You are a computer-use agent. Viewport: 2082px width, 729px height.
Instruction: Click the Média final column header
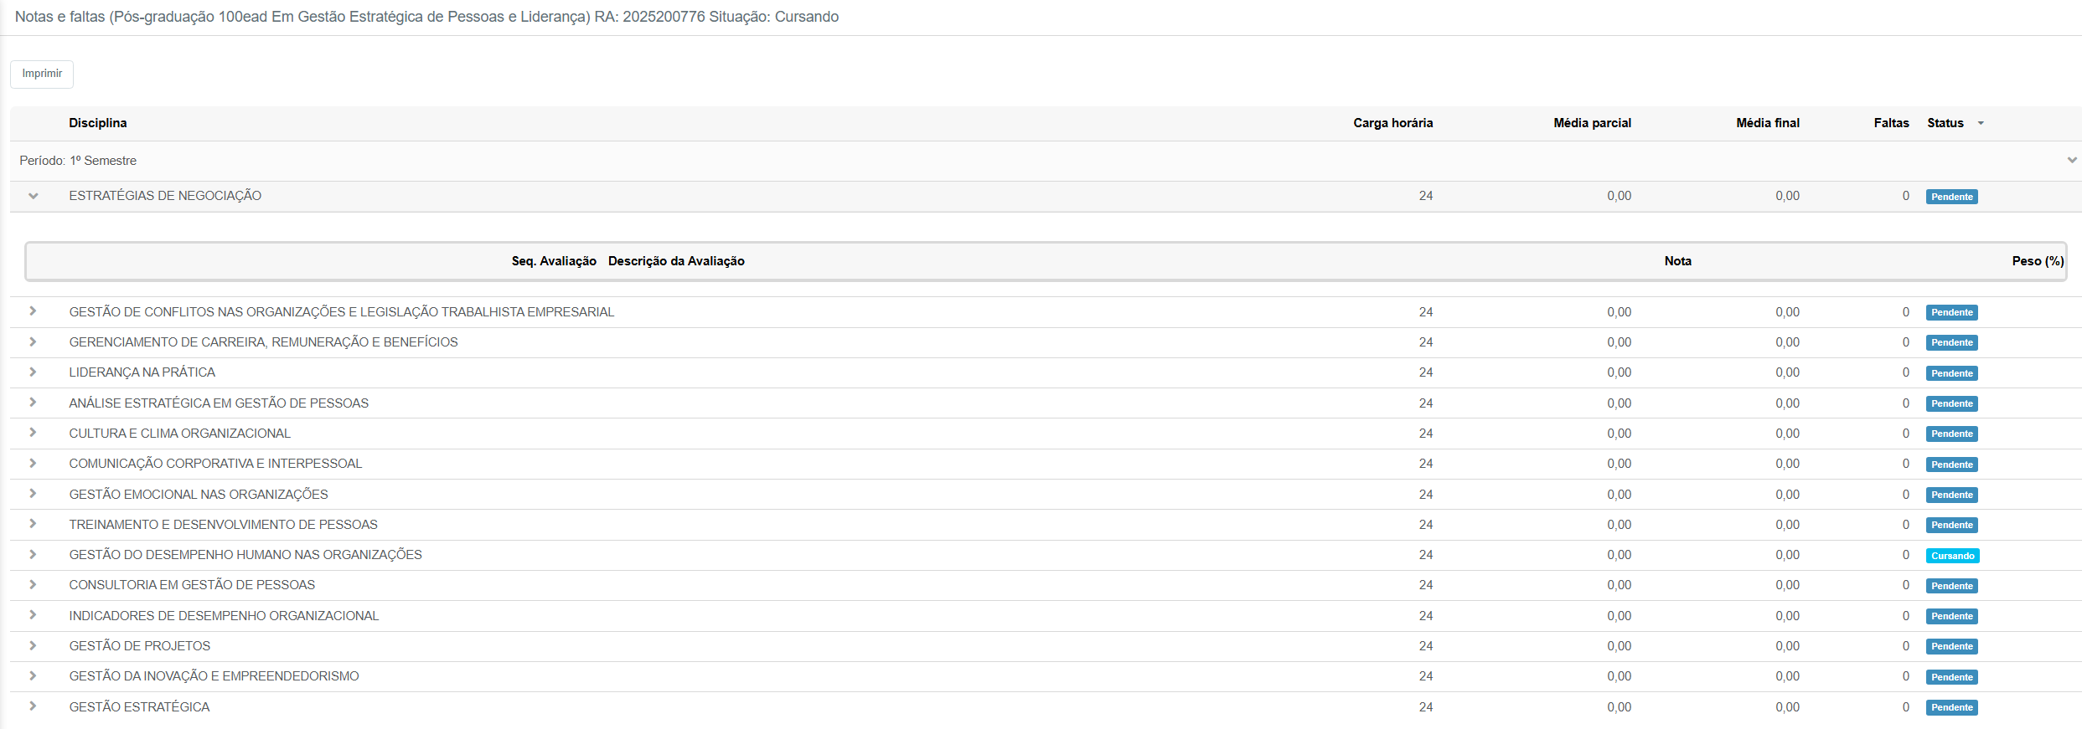(x=1767, y=123)
